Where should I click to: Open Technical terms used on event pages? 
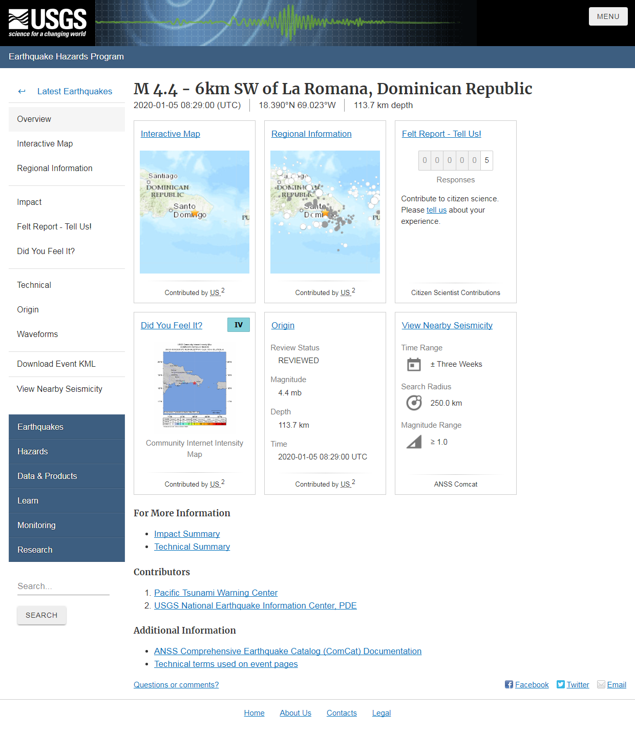[x=226, y=664]
